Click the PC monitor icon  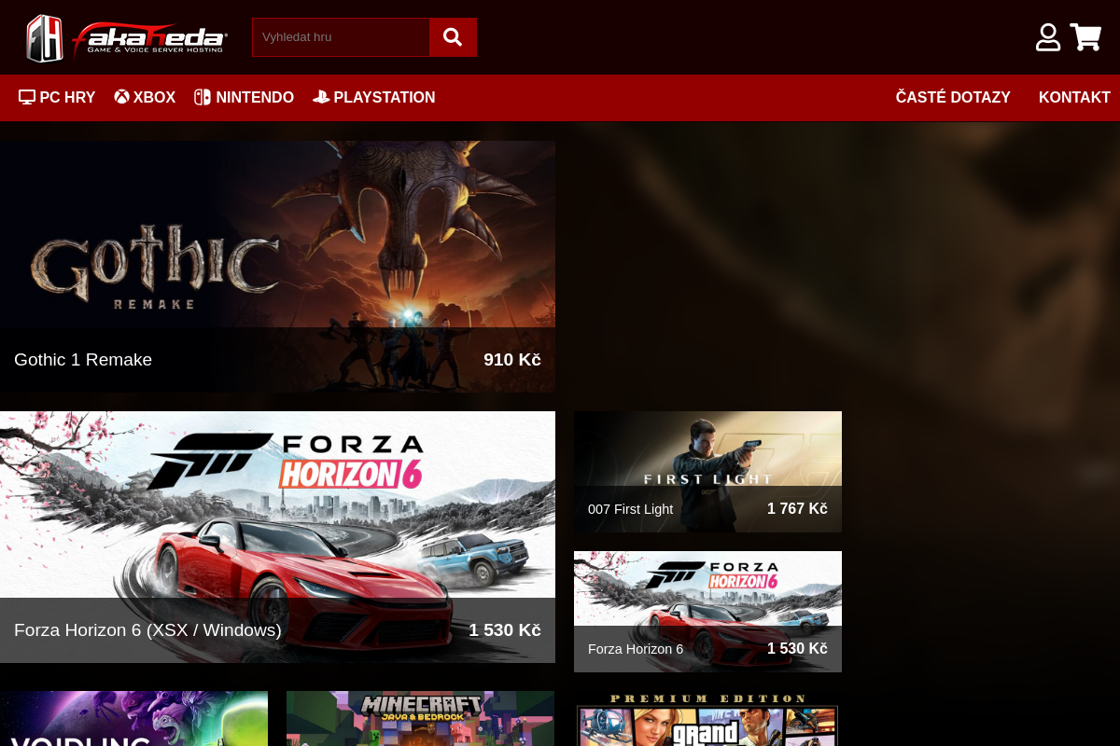coord(27,97)
